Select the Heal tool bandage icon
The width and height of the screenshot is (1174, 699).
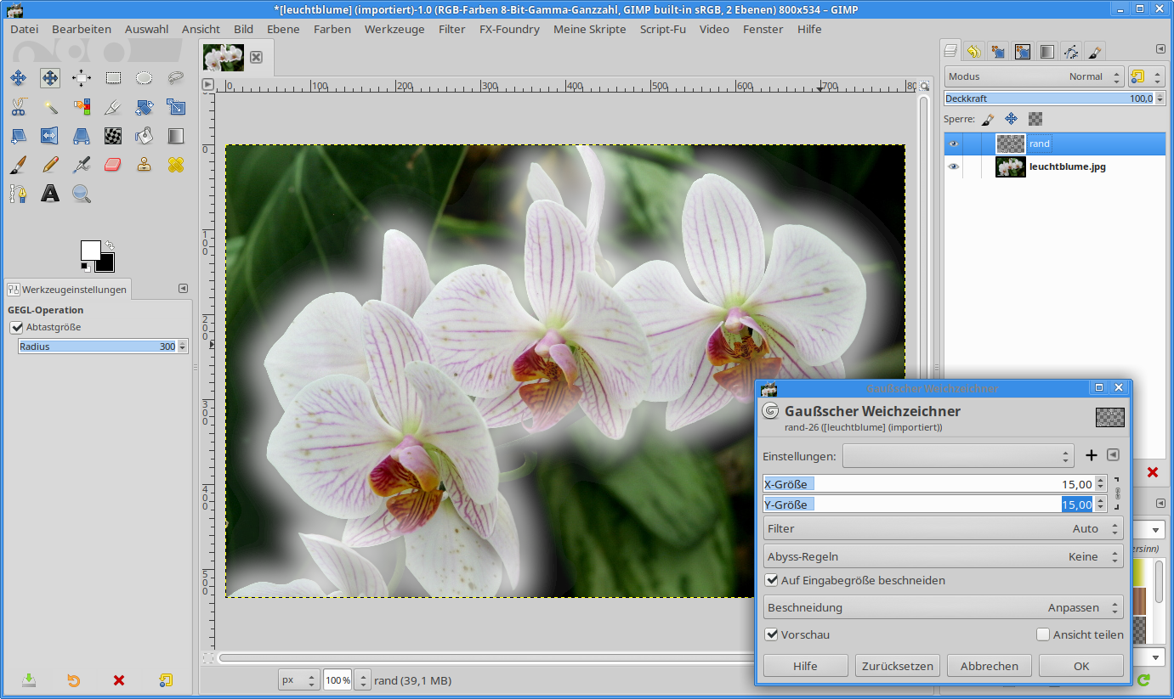pyautogui.click(x=176, y=165)
